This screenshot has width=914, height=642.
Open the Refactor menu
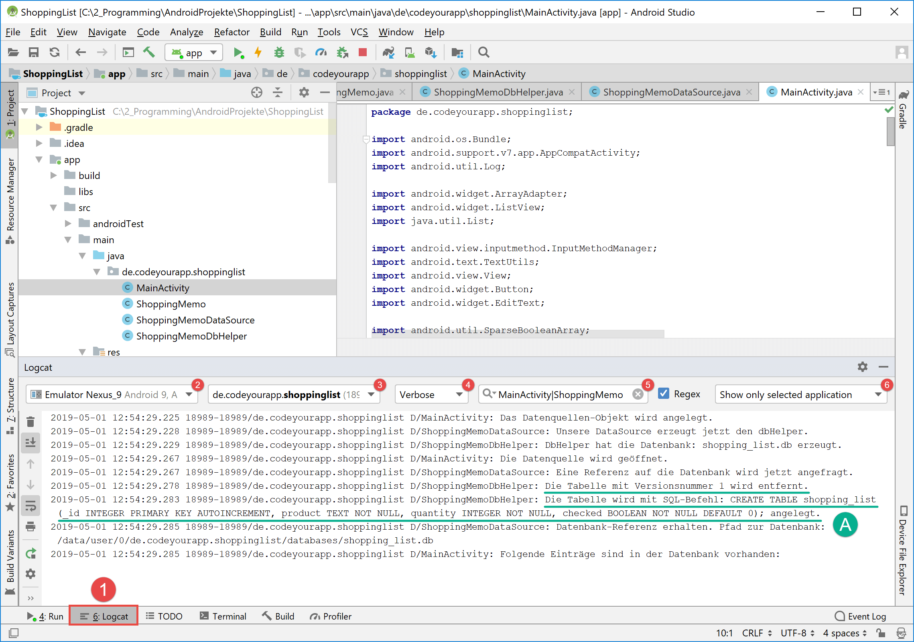pyautogui.click(x=232, y=32)
